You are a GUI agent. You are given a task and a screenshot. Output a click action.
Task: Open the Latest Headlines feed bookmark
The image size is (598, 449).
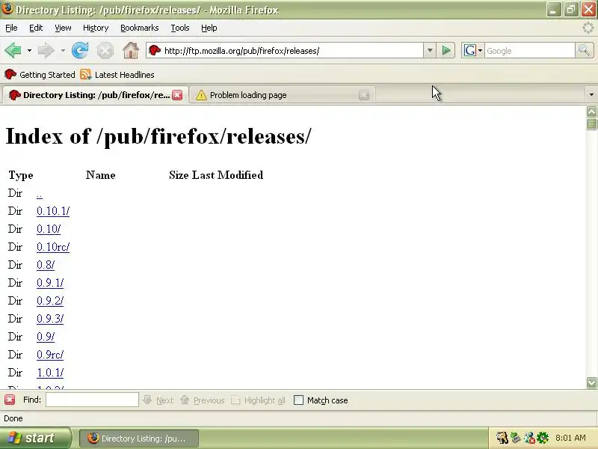point(117,75)
